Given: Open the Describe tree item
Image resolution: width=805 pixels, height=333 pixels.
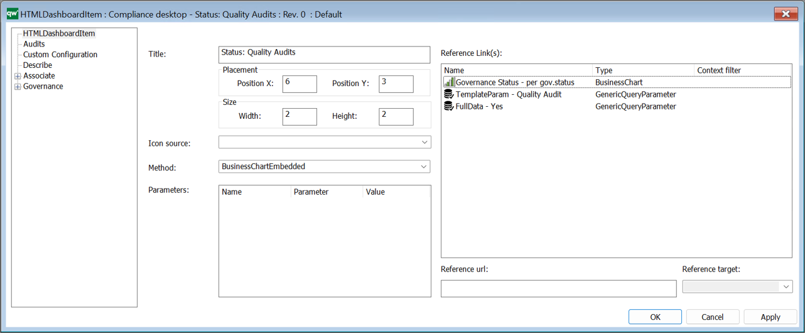Looking at the screenshot, I should click(38, 65).
